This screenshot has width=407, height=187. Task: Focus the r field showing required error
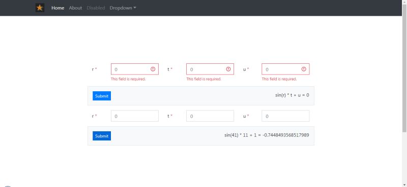coord(135,69)
